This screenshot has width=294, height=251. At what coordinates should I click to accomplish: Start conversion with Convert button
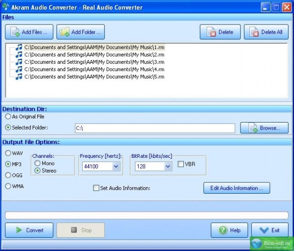(x=29, y=230)
